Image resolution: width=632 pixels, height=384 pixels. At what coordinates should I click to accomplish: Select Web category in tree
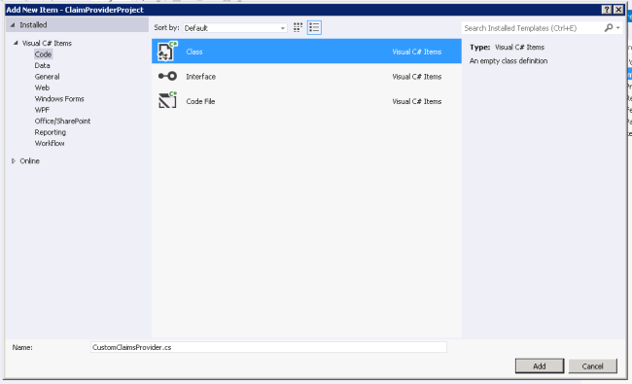pos(42,87)
